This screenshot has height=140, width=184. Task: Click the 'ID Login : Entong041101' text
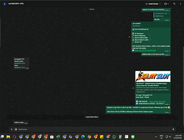coord(144,95)
